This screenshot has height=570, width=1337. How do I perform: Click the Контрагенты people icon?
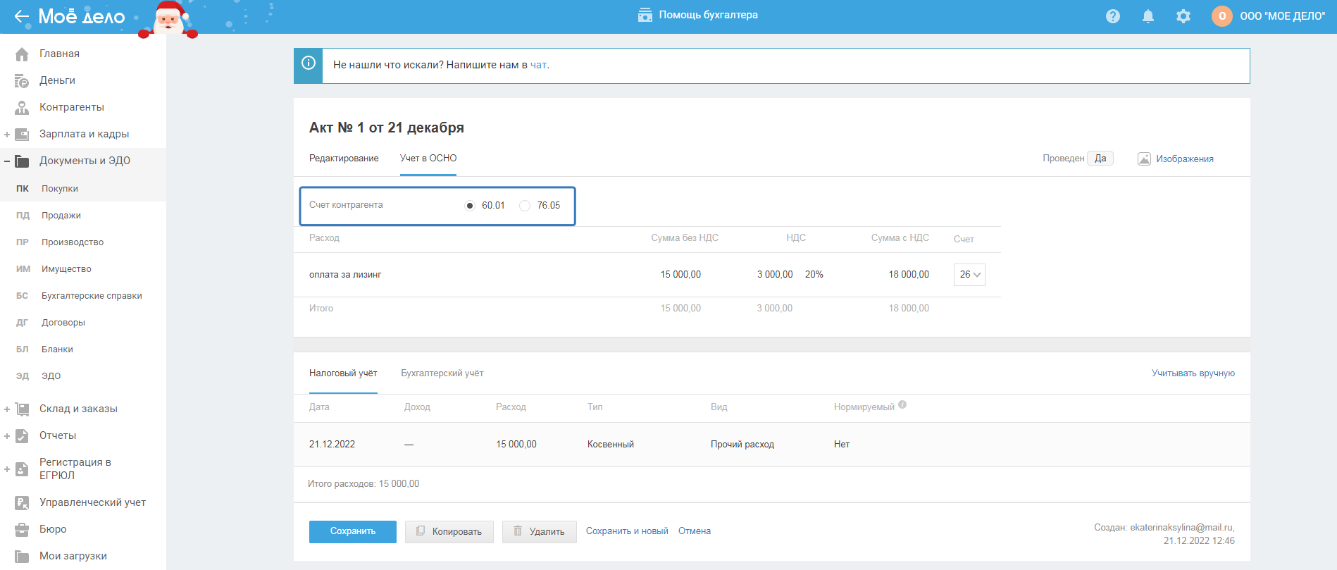22,108
